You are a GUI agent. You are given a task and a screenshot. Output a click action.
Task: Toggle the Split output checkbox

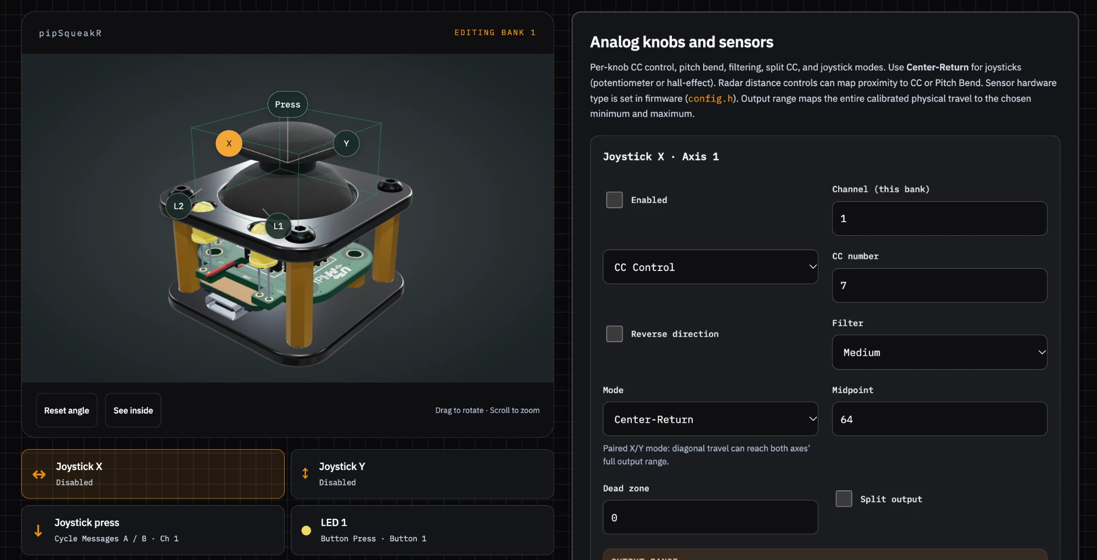click(844, 499)
